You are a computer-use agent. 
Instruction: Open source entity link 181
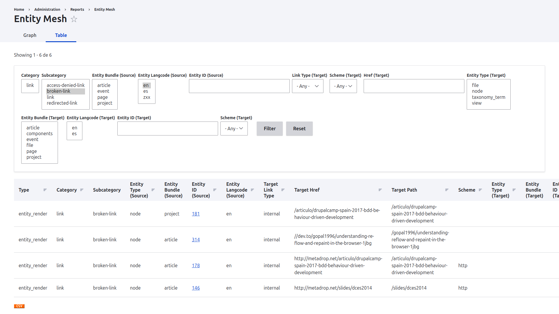tap(196, 214)
